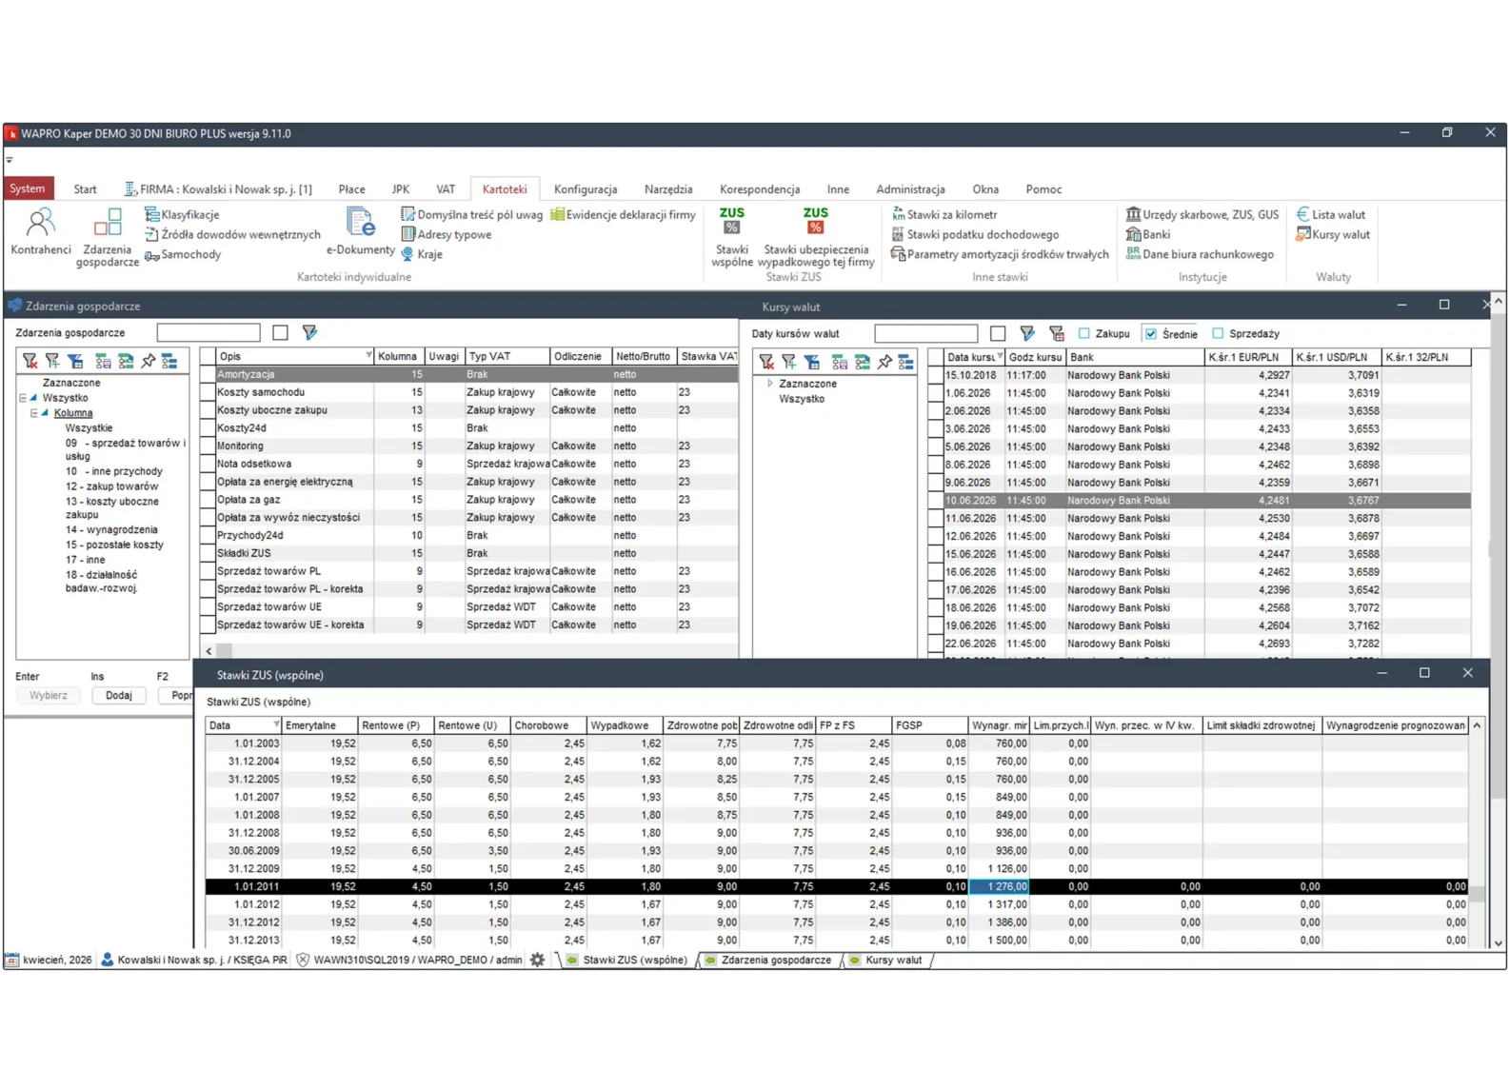This screenshot has width=1510, height=1090.
Task: Collapse the Kolumna tree node
Action: click(x=34, y=414)
